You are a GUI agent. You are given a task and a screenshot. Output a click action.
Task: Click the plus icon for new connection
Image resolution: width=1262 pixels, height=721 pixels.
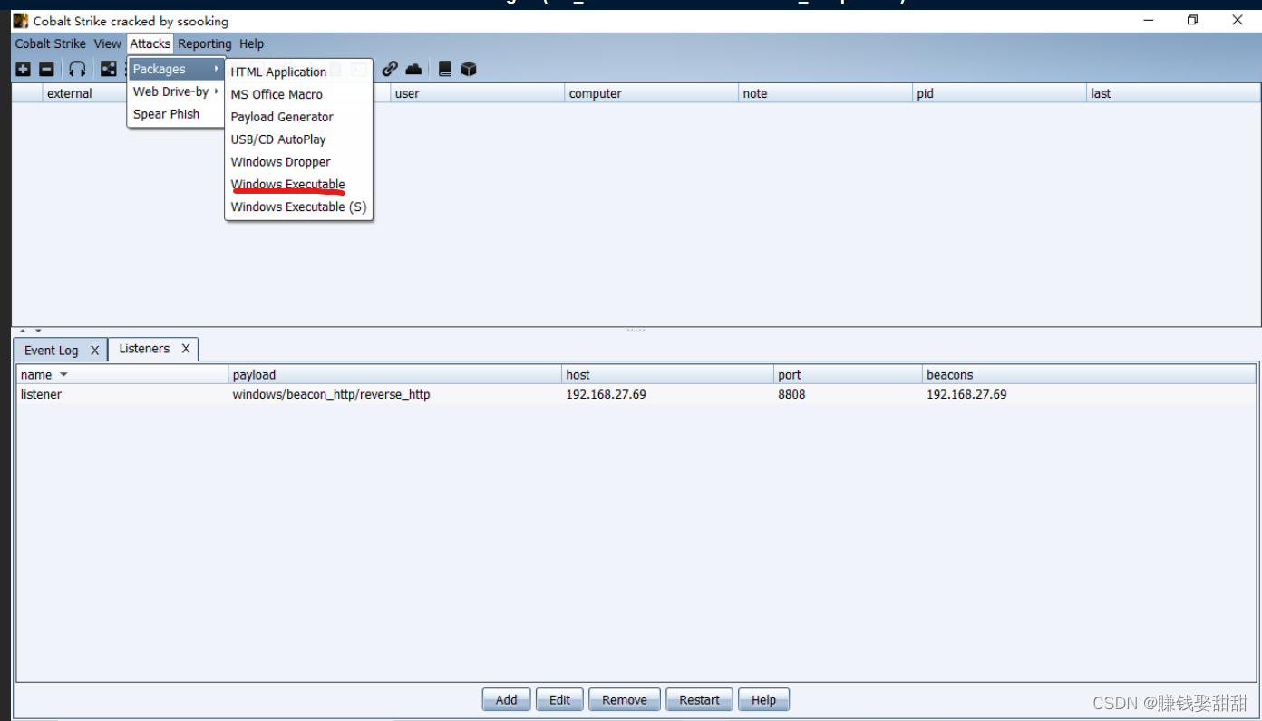click(x=24, y=69)
